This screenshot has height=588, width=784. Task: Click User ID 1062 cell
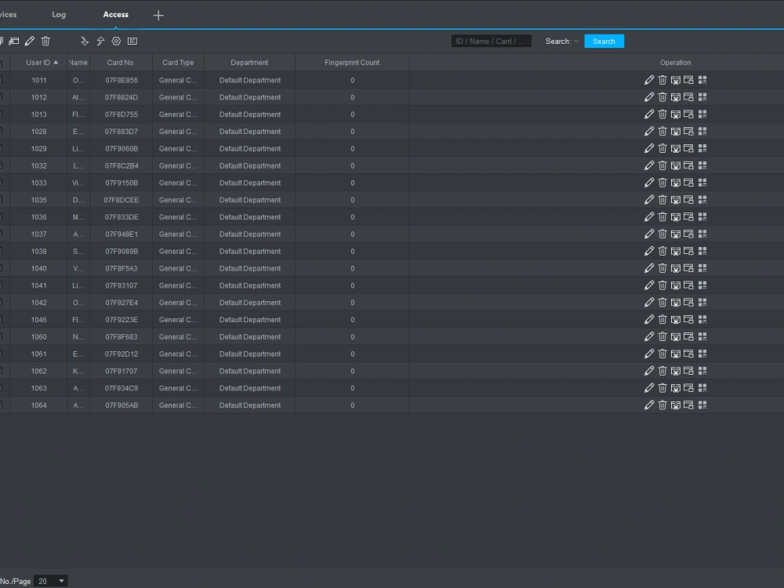click(39, 371)
